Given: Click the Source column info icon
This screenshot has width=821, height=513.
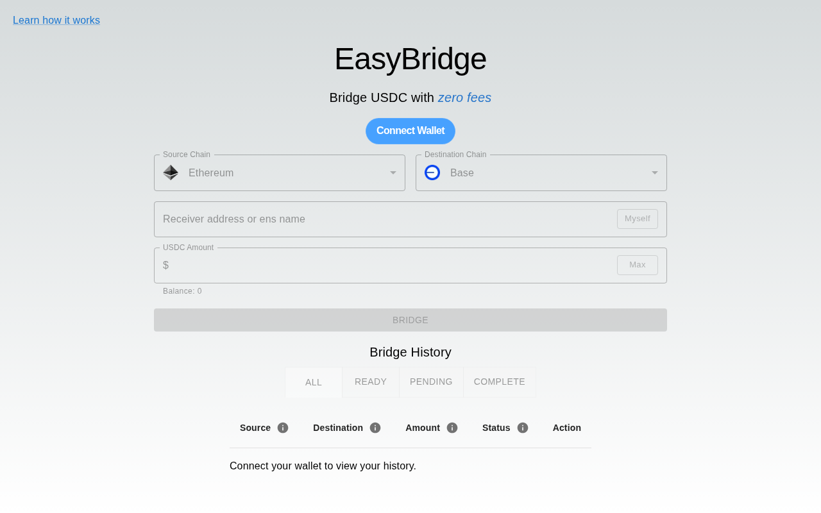Looking at the screenshot, I should [283, 428].
